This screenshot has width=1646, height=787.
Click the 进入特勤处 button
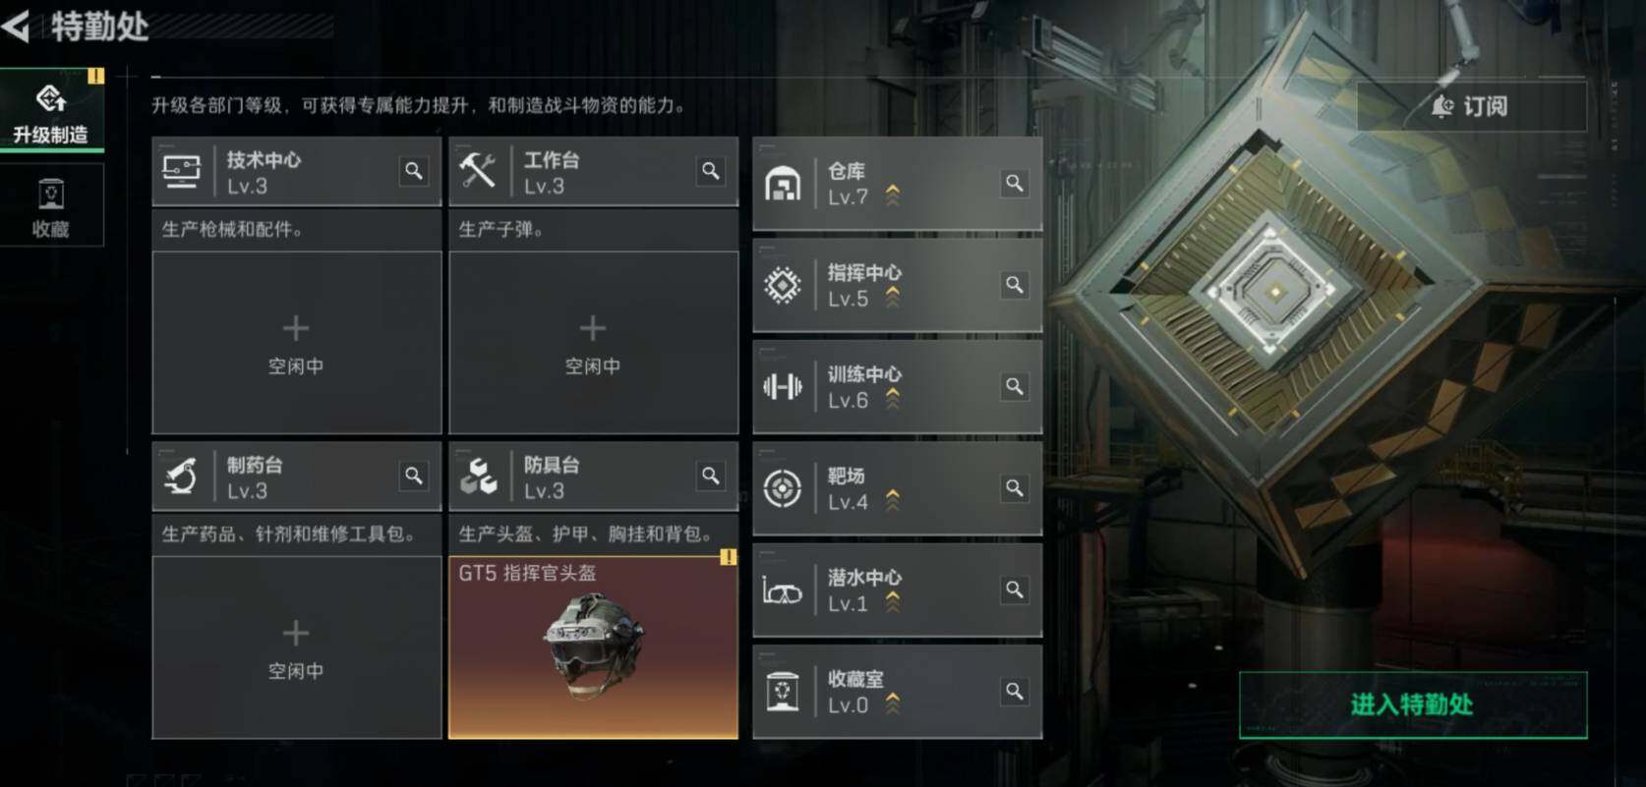(x=1413, y=704)
